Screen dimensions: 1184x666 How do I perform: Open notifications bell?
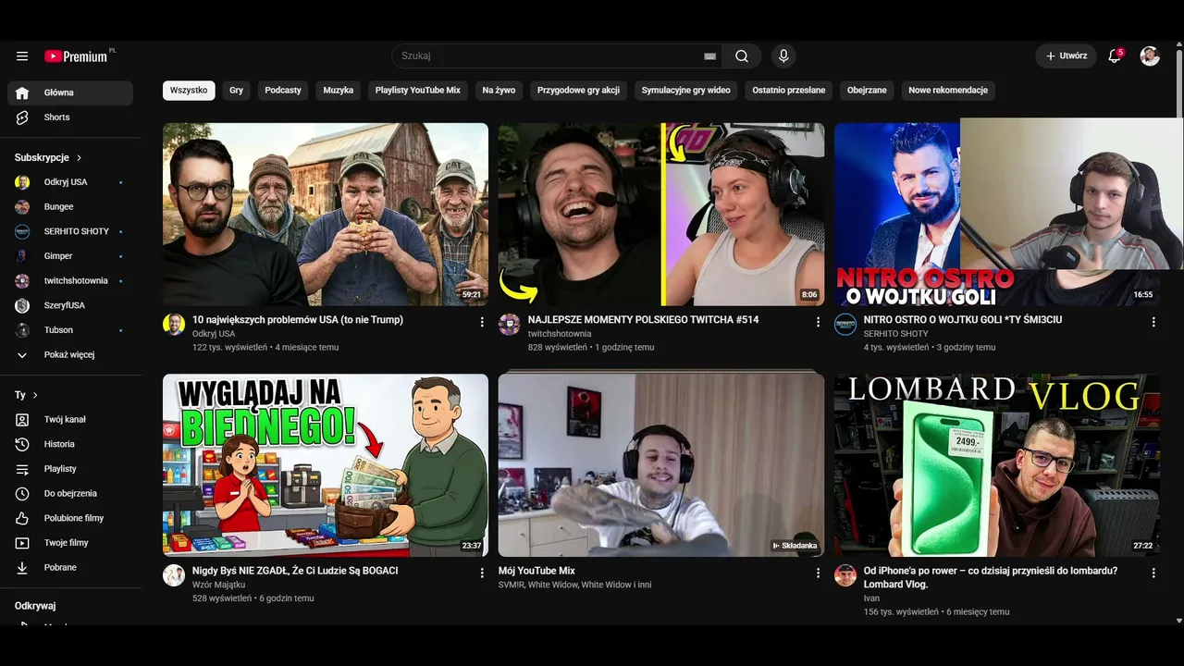click(1115, 56)
